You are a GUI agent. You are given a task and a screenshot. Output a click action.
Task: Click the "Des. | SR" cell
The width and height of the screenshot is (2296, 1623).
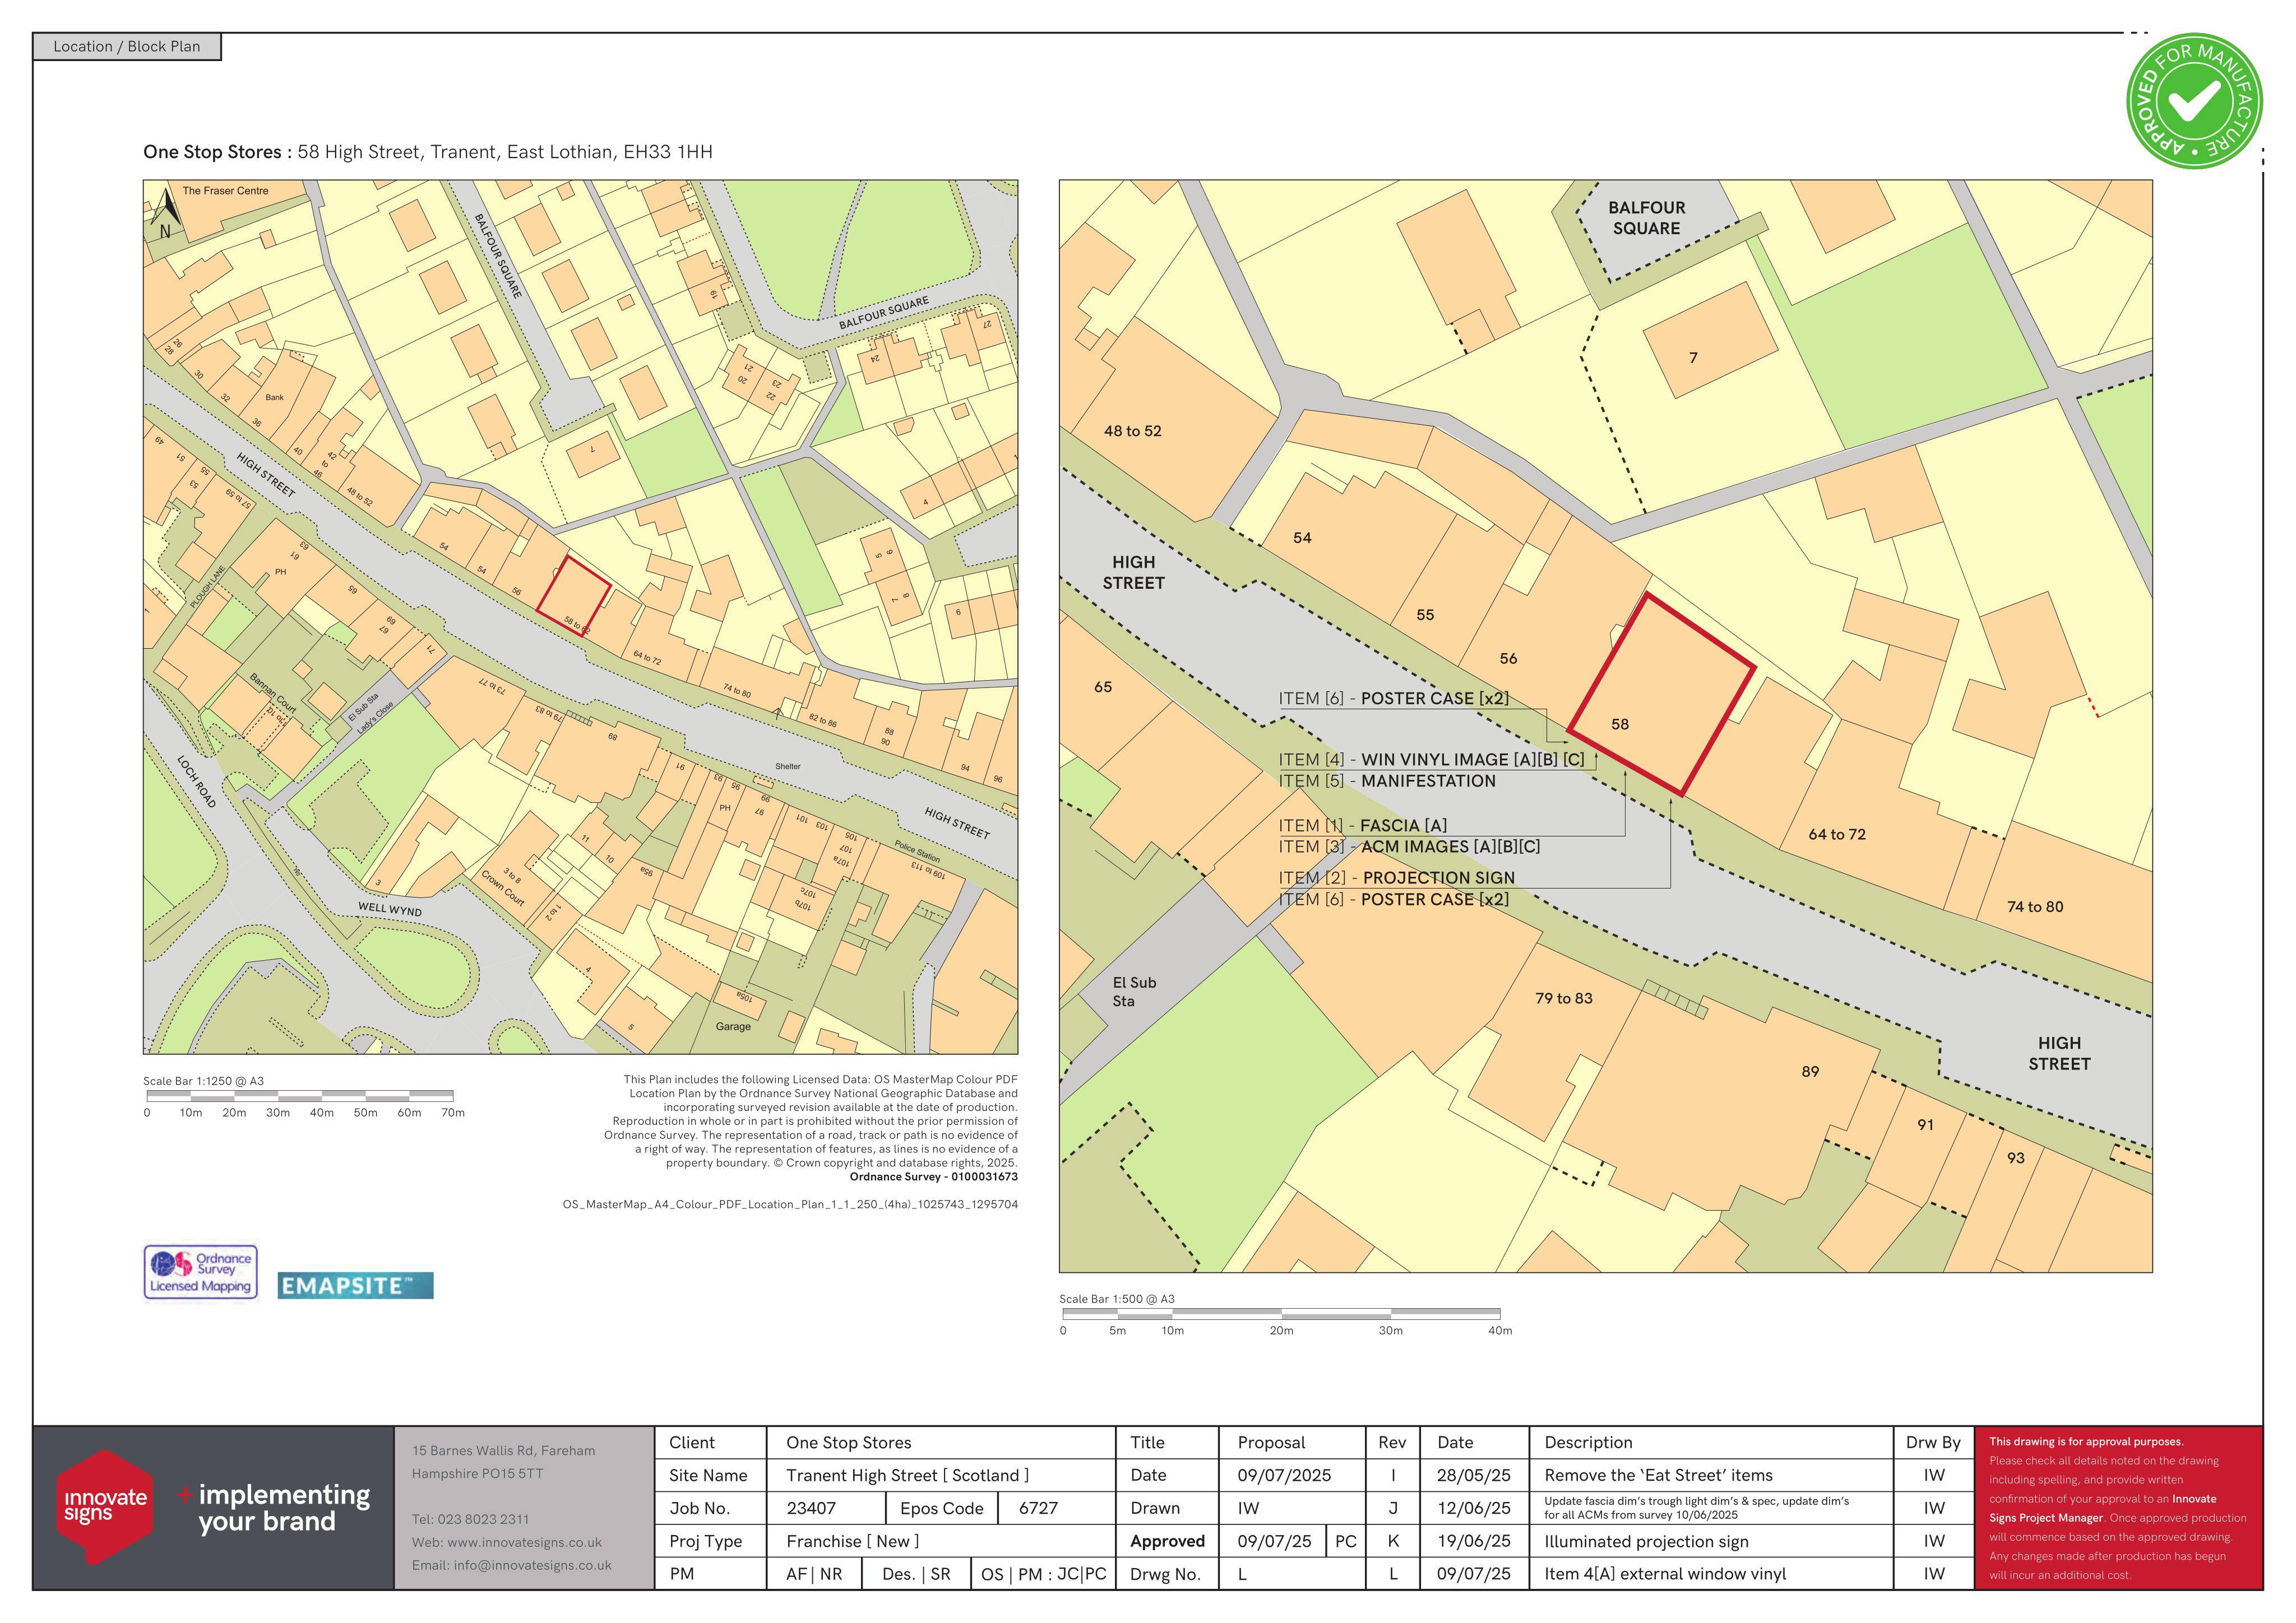(x=916, y=1574)
